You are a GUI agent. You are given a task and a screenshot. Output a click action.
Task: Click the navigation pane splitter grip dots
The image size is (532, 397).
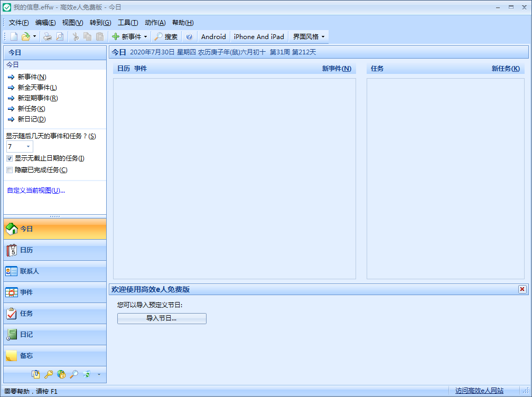pos(55,216)
